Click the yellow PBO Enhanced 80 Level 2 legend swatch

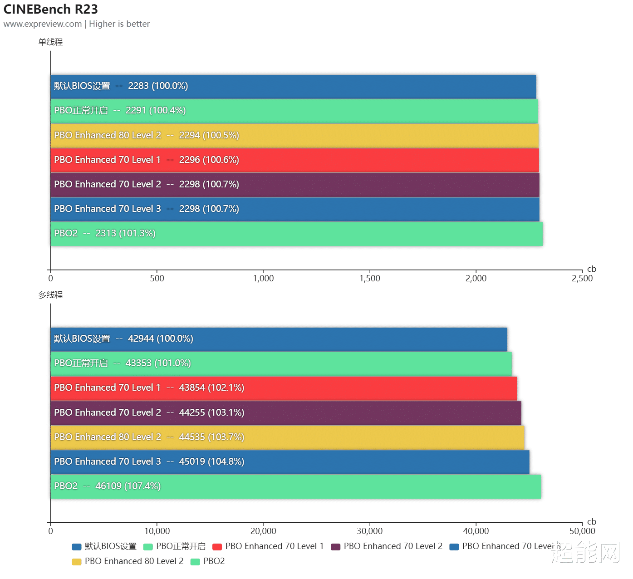[x=77, y=562]
